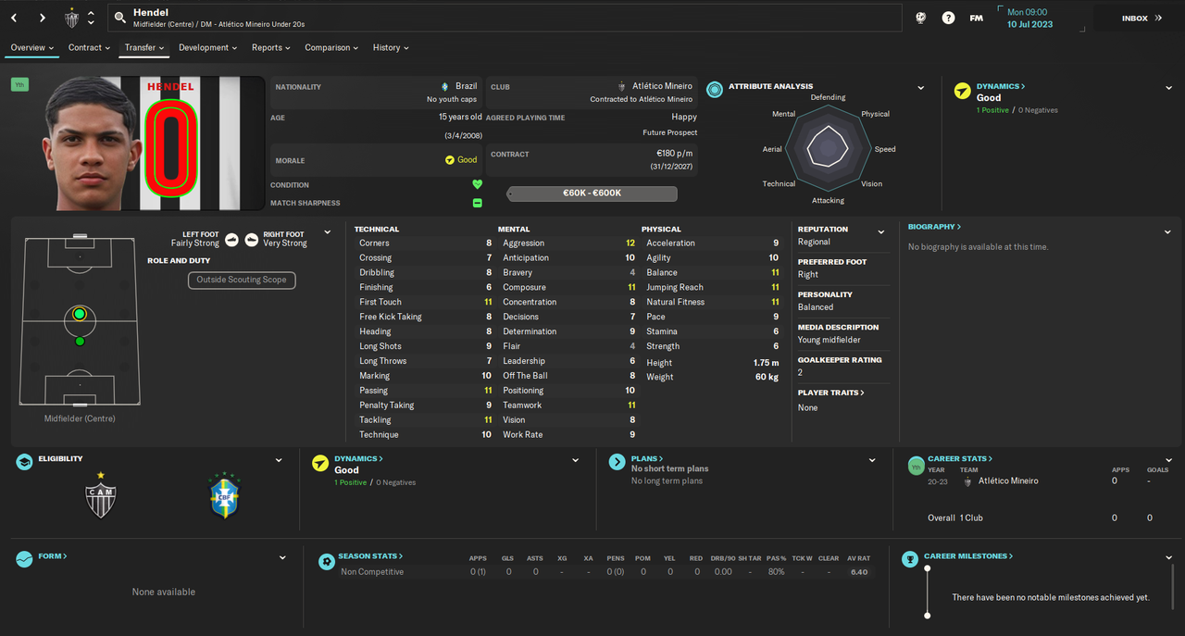
Task: Open the Atlético Mineiro badge in top bar
Action: (x=72, y=18)
